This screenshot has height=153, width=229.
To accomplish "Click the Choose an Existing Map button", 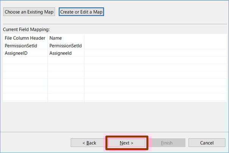I will tap(30, 12).
